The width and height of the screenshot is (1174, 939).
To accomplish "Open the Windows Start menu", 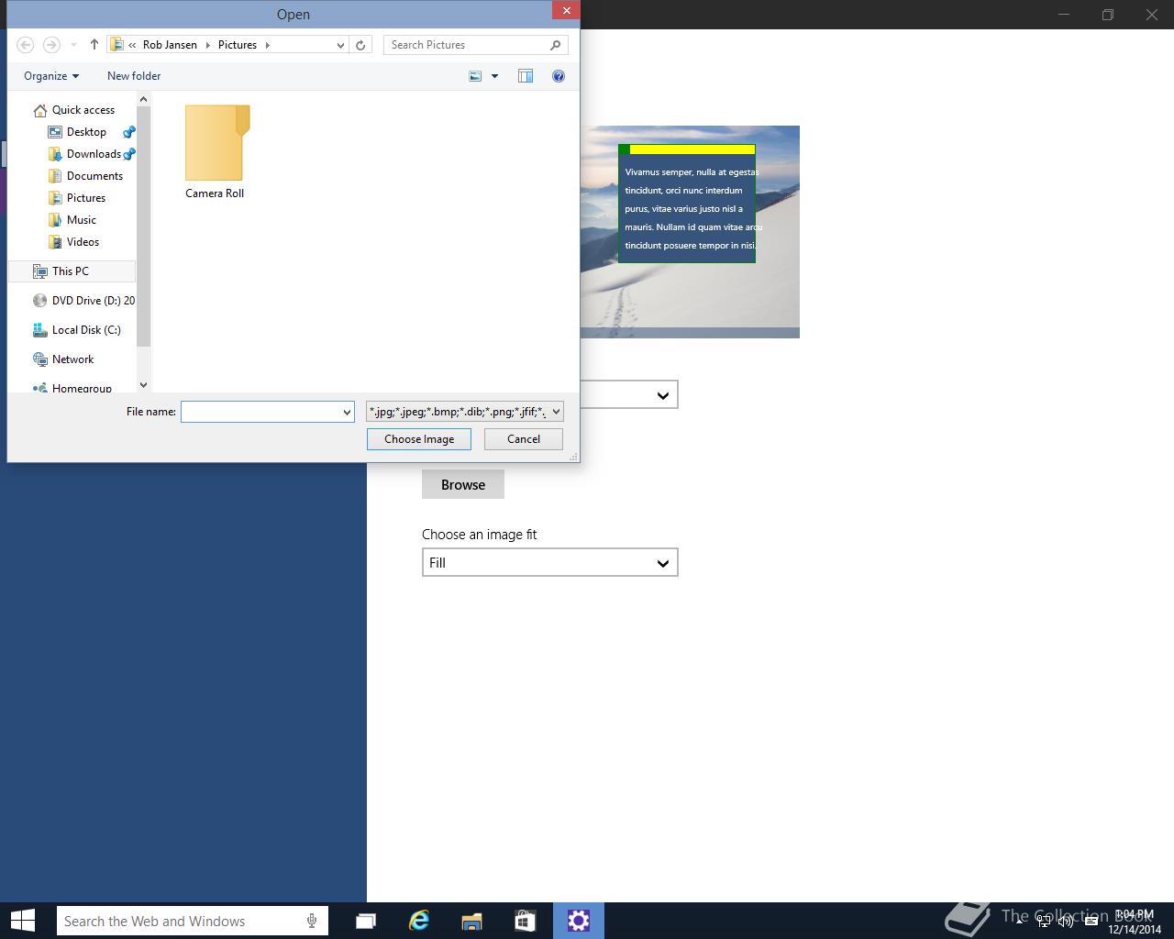I will click(x=23, y=921).
